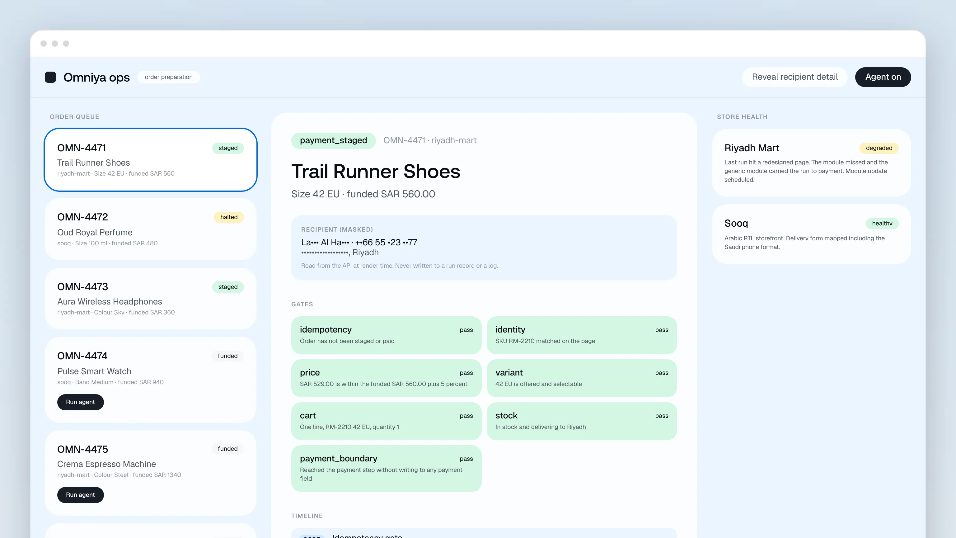Toggle the Agent on button
This screenshot has height=538, width=956.
pyautogui.click(x=883, y=77)
